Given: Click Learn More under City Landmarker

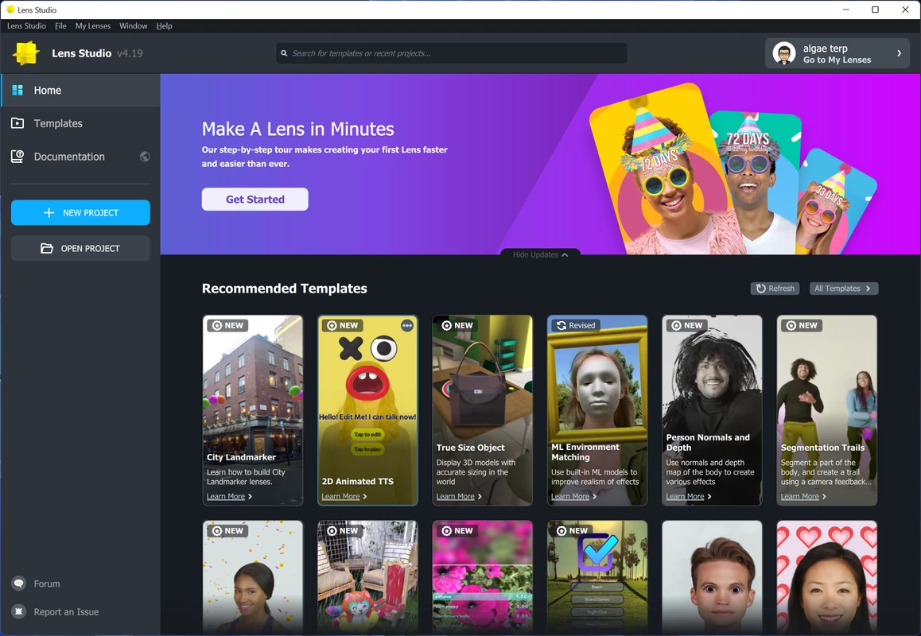Looking at the screenshot, I should pyautogui.click(x=229, y=497).
